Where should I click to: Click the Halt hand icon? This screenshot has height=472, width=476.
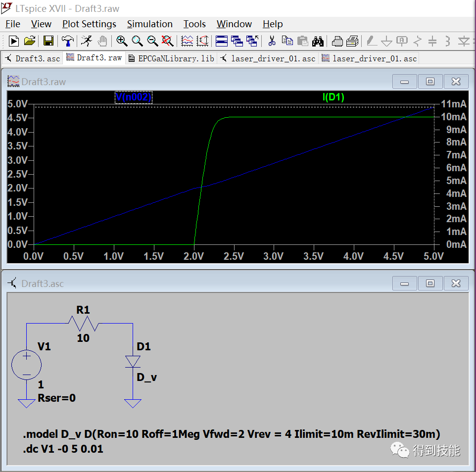(x=102, y=41)
